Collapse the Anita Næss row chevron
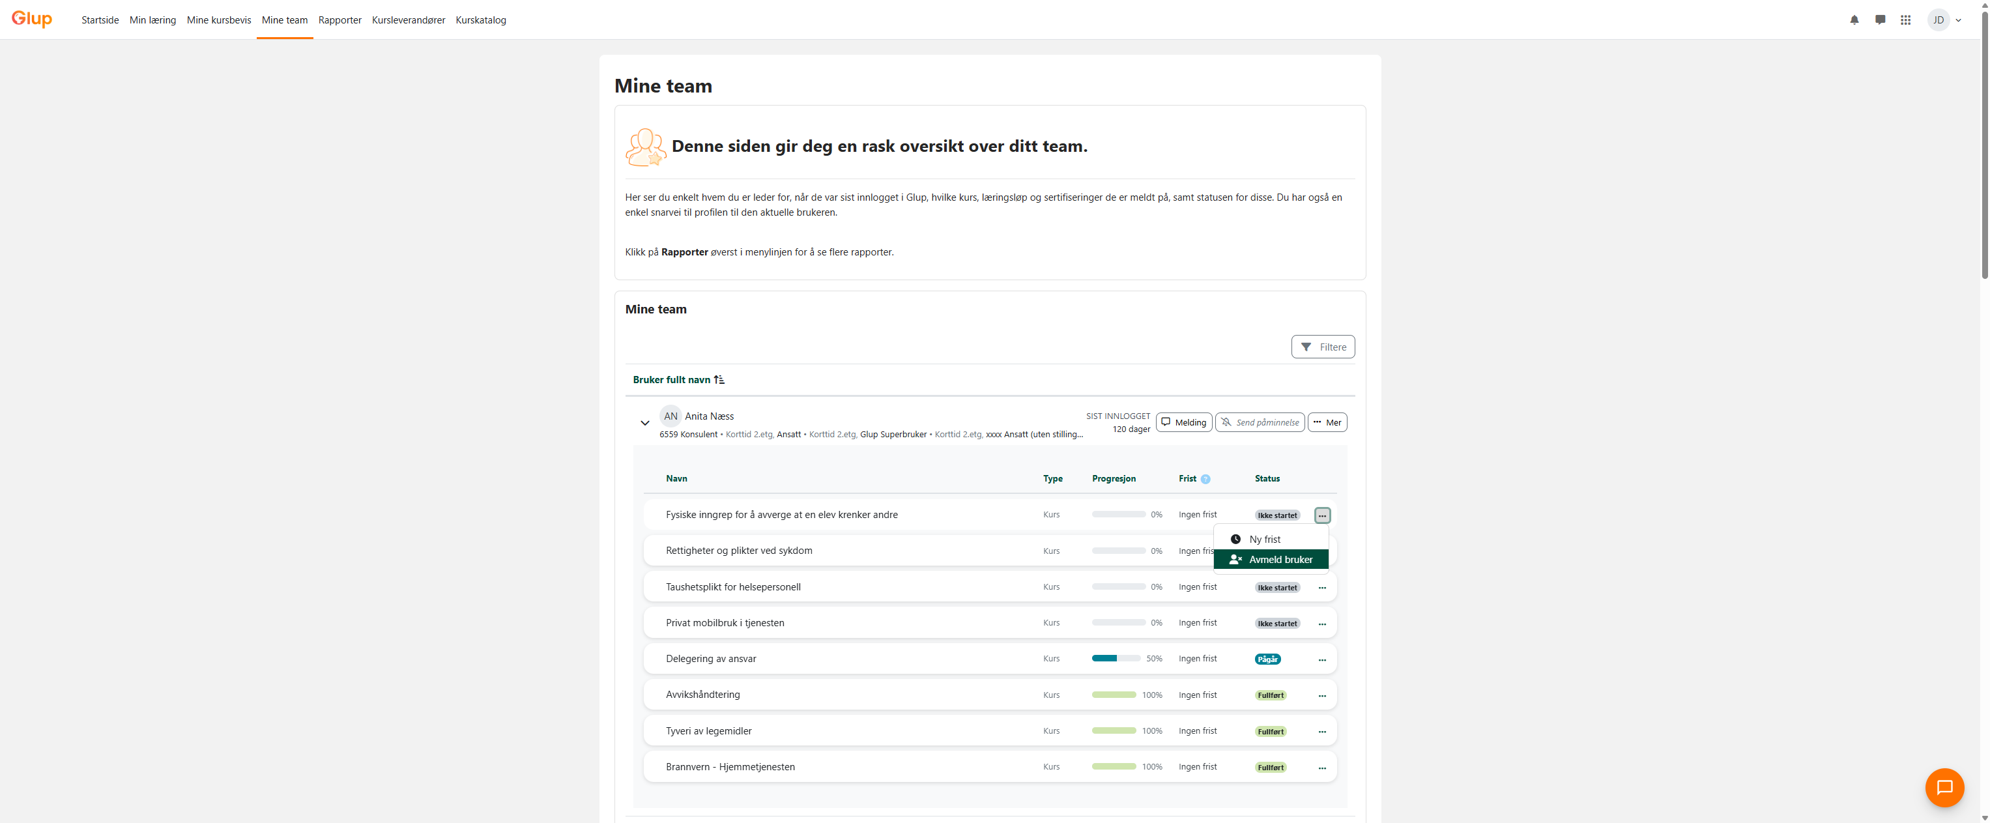The height and width of the screenshot is (823, 1990). click(644, 423)
